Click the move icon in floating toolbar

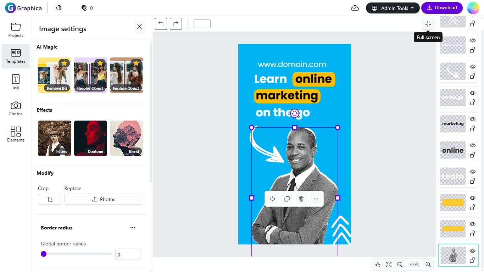pos(273,199)
